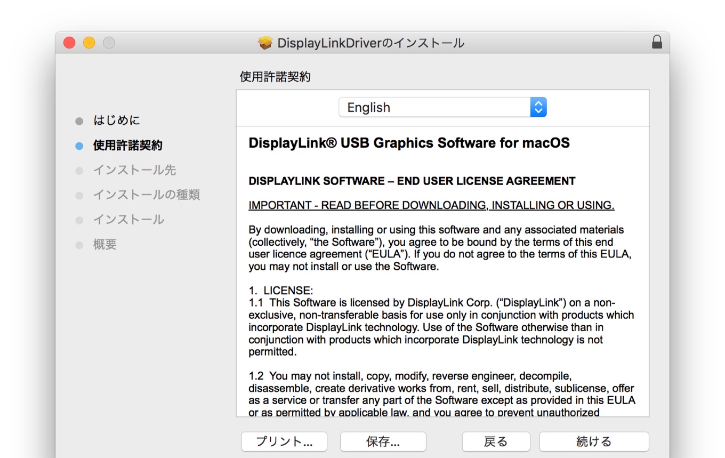Go back with the 戻る button
The width and height of the screenshot is (725, 458).
point(495,441)
